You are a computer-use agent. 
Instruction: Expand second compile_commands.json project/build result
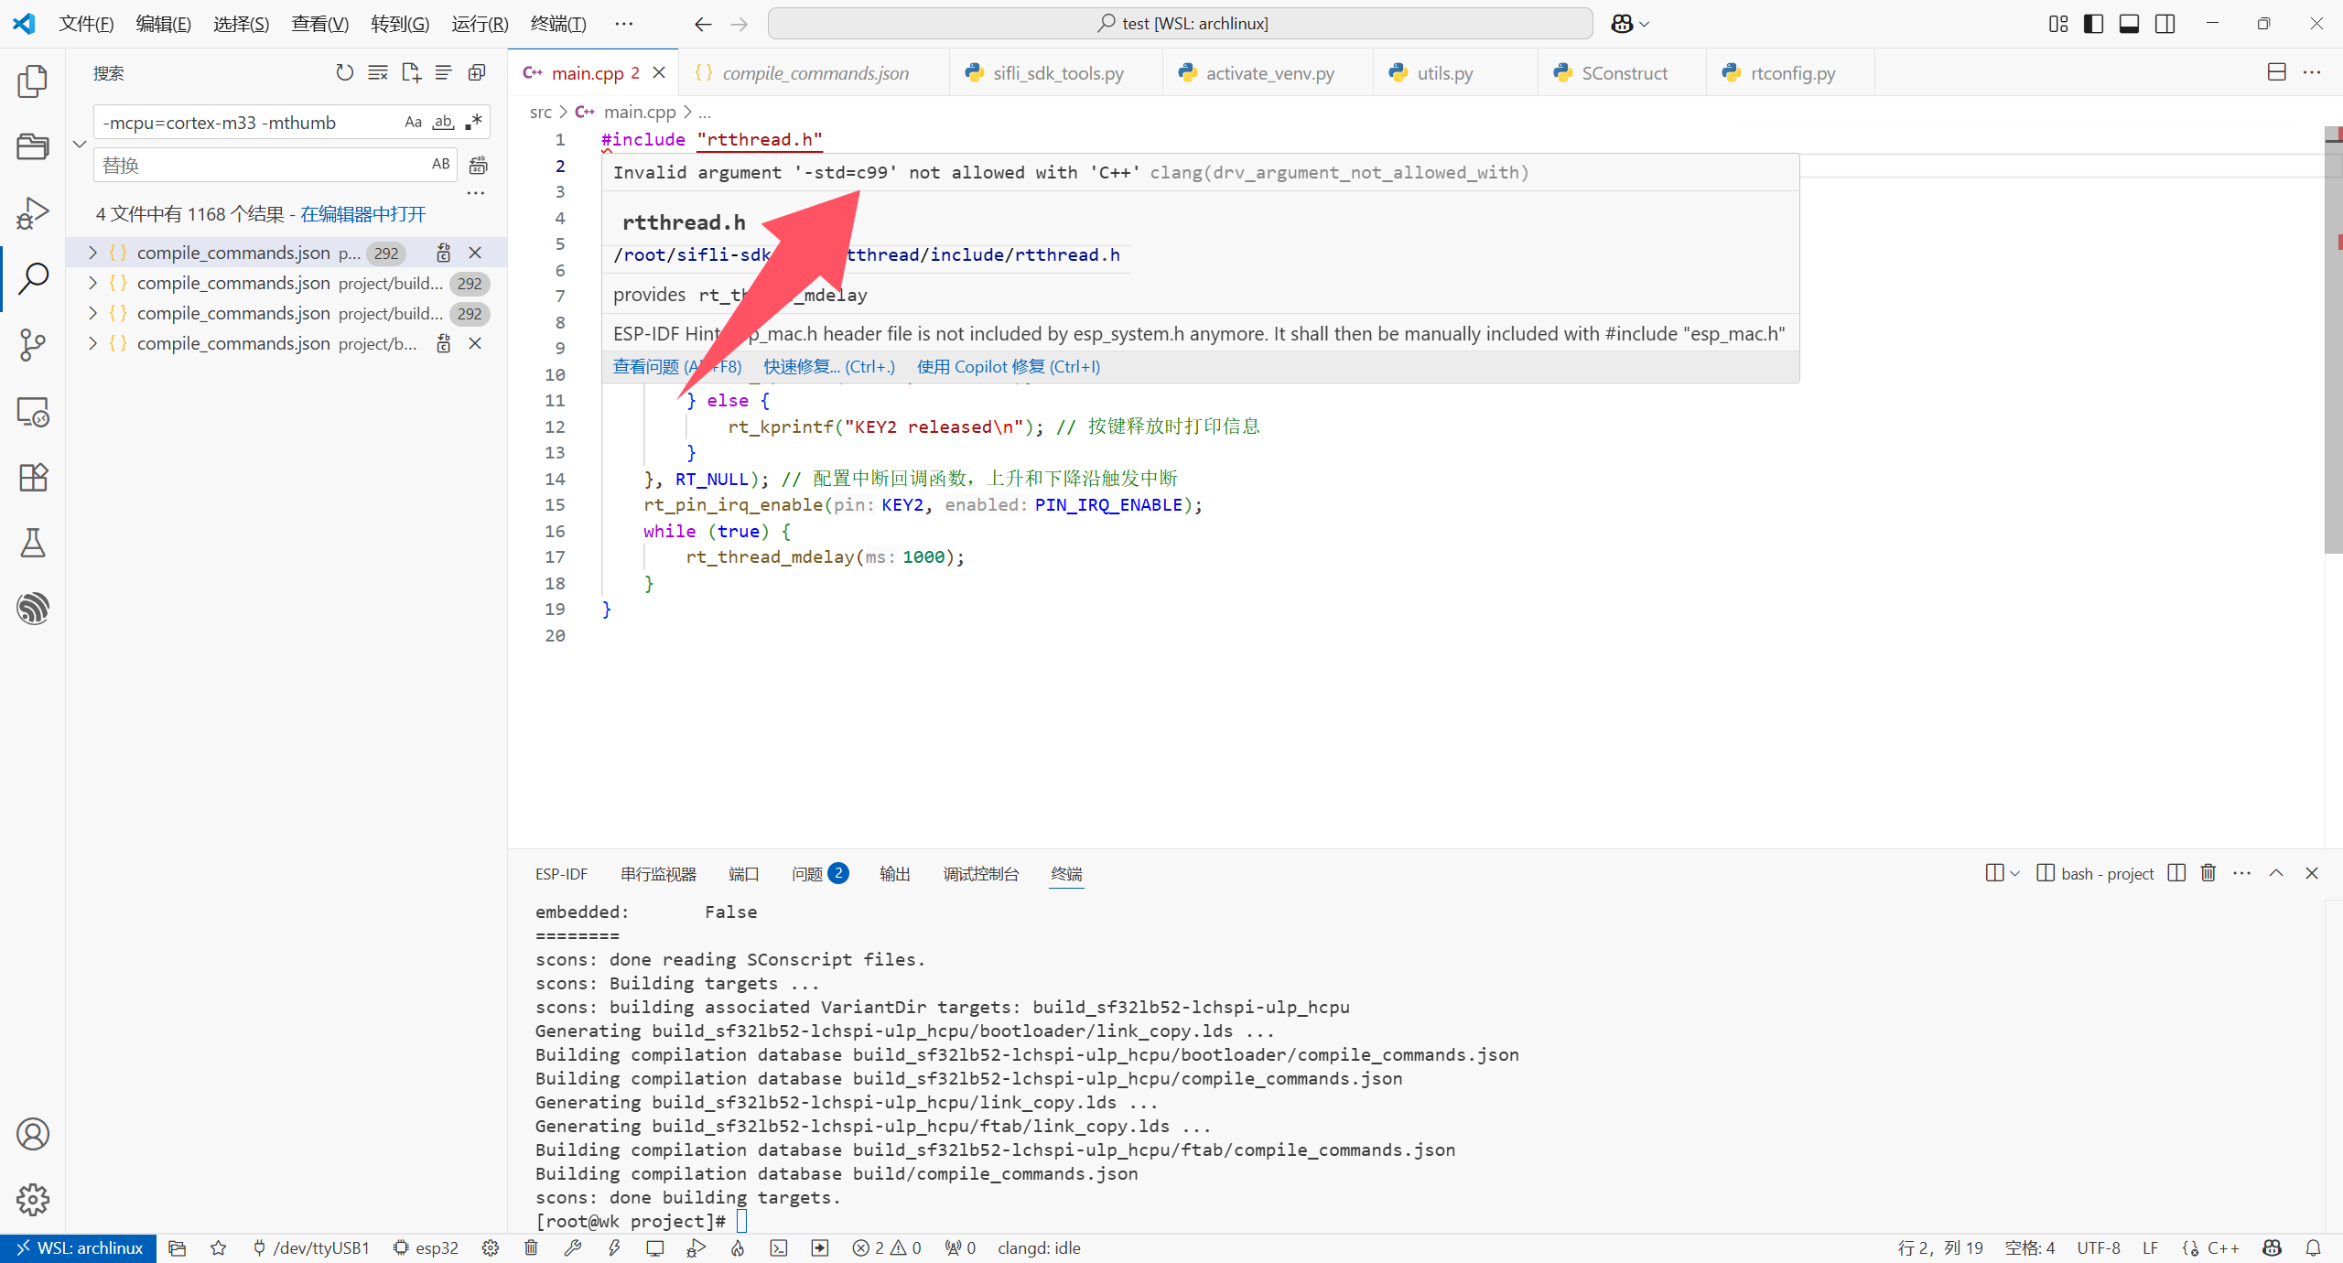point(92,283)
